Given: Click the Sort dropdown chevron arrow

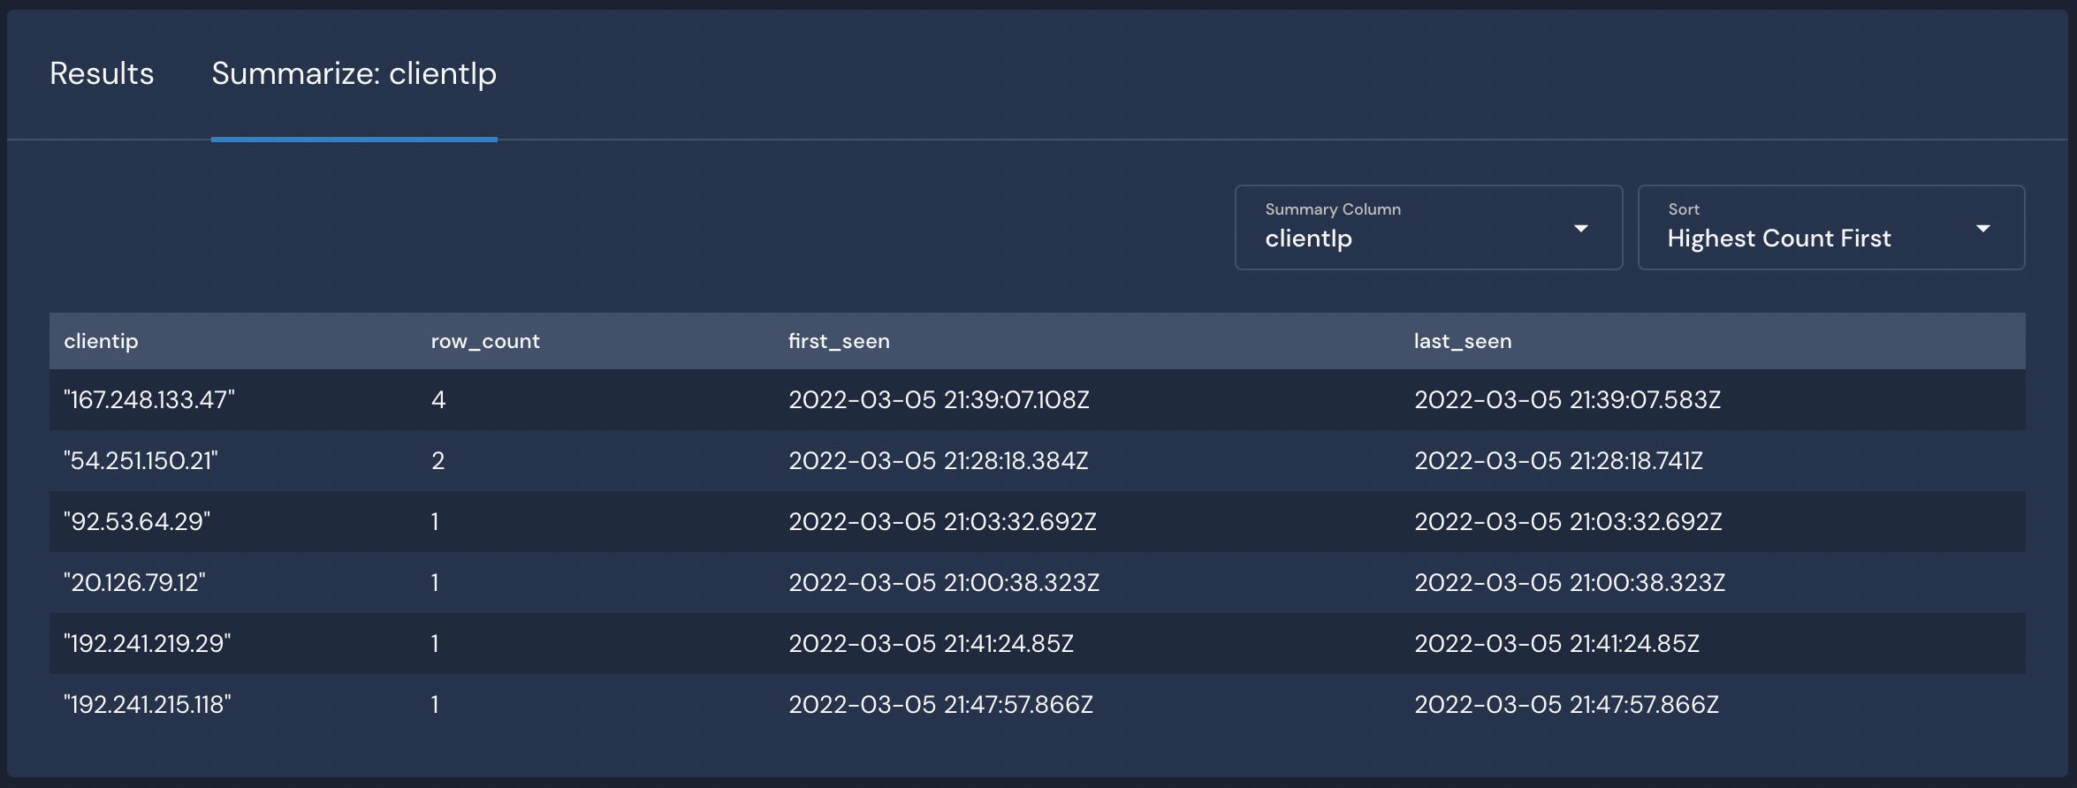Looking at the screenshot, I should click(1984, 228).
